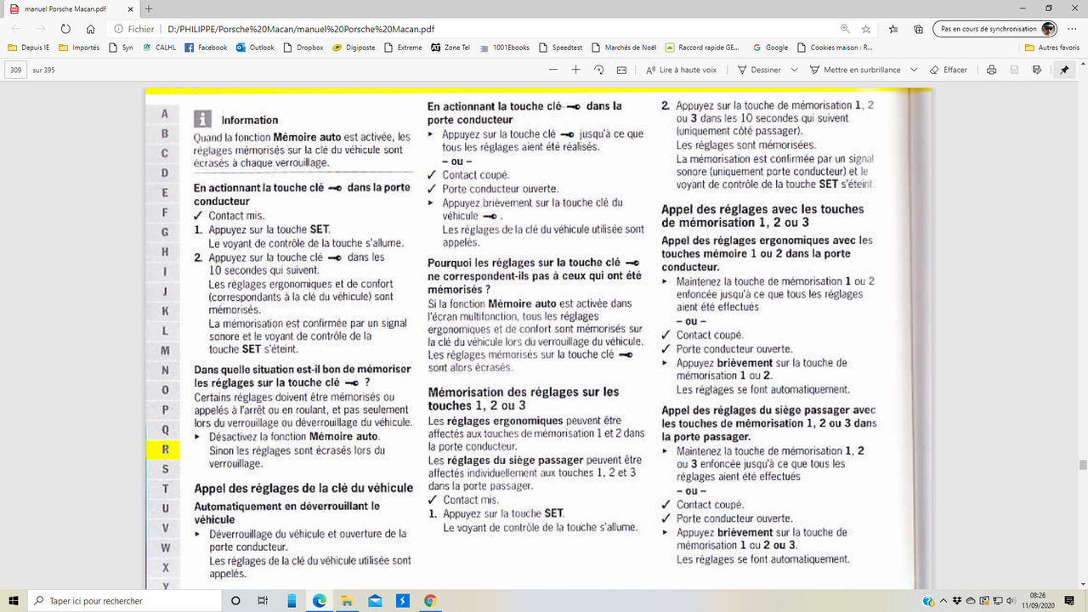1088x612 pixels.
Task: Open Importés bookmarks folder
Action: tap(79, 48)
